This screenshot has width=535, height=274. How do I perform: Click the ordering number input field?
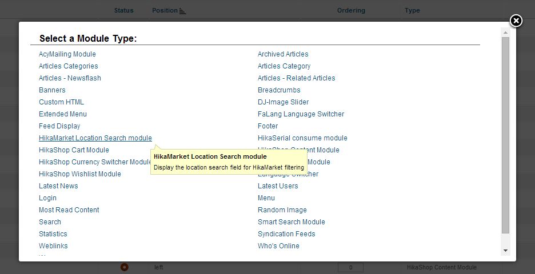click(x=350, y=267)
